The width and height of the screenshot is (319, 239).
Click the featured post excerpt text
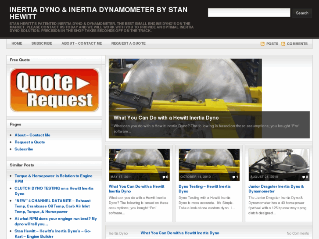tap(207, 128)
